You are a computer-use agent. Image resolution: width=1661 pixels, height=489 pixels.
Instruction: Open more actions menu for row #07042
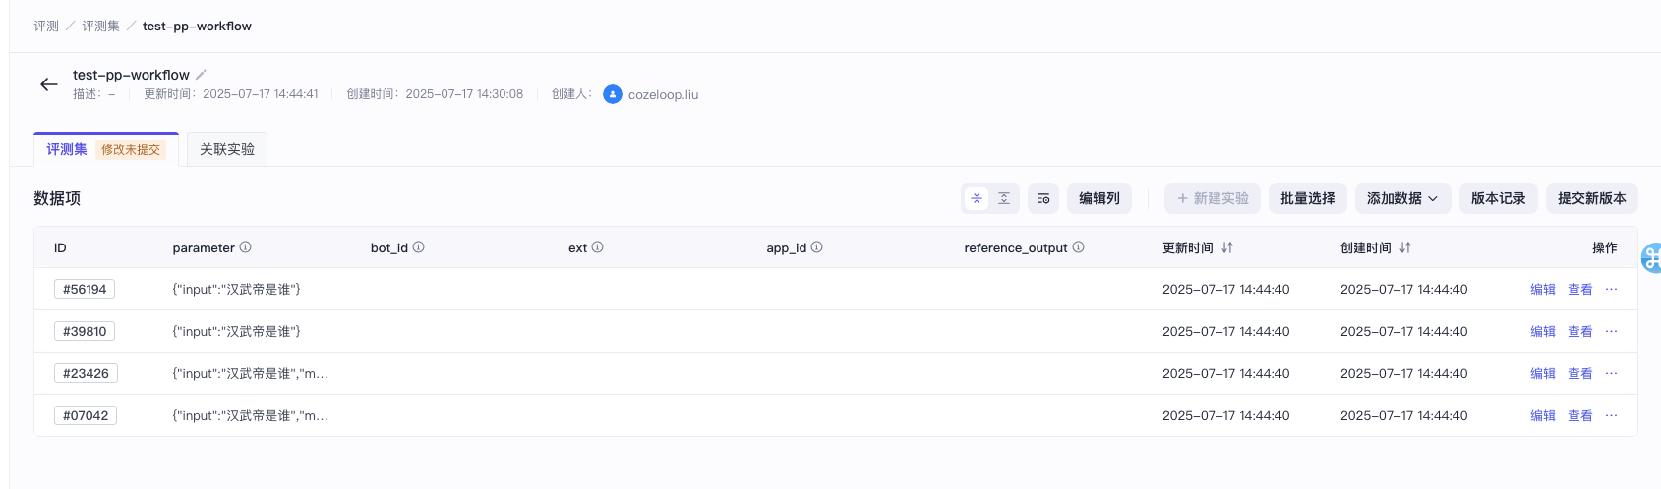point(1611,415)
